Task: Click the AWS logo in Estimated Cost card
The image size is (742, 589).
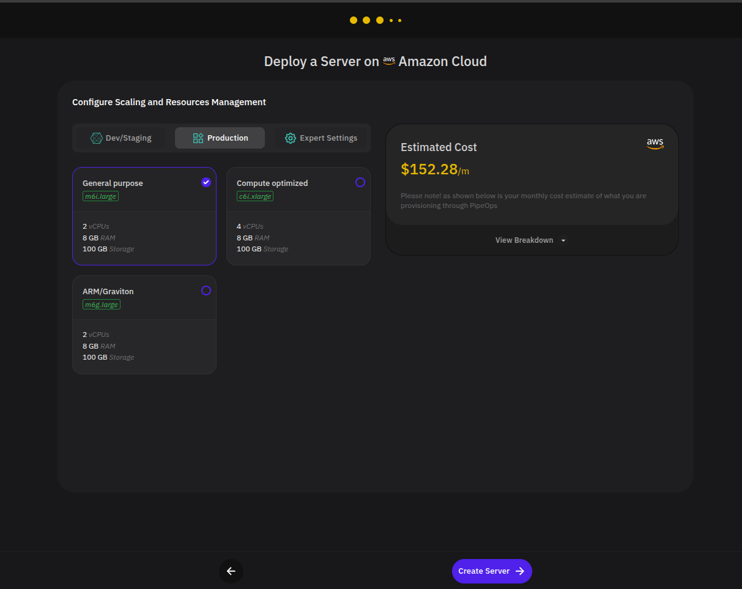Action: (x=655, y=144)
